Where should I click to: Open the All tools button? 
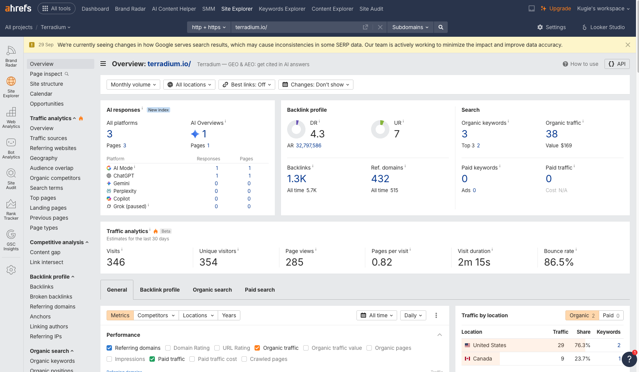(x=56, y=8)
